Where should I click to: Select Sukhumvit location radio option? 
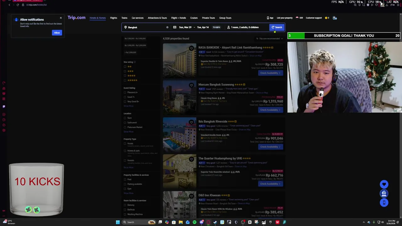point(125,123)
